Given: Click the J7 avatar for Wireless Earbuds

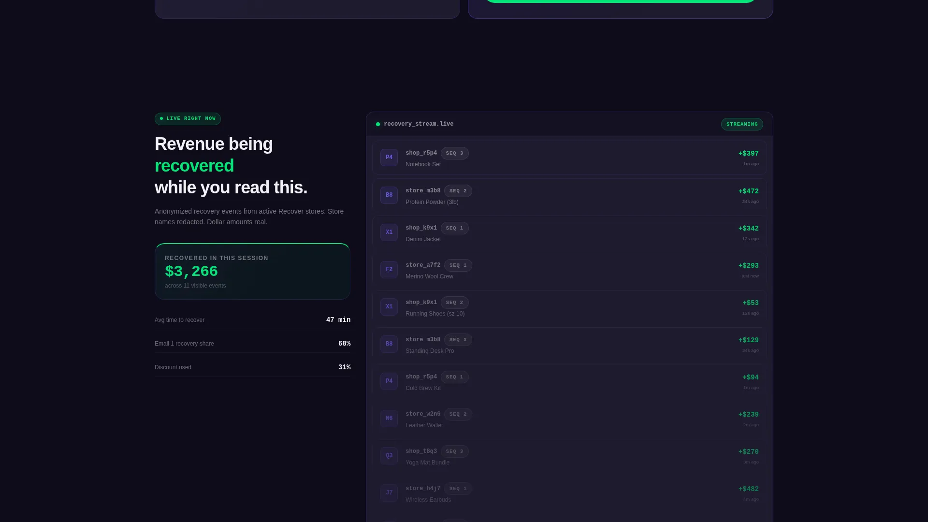Looking at the screenshot, I should [x=389, y=493].
